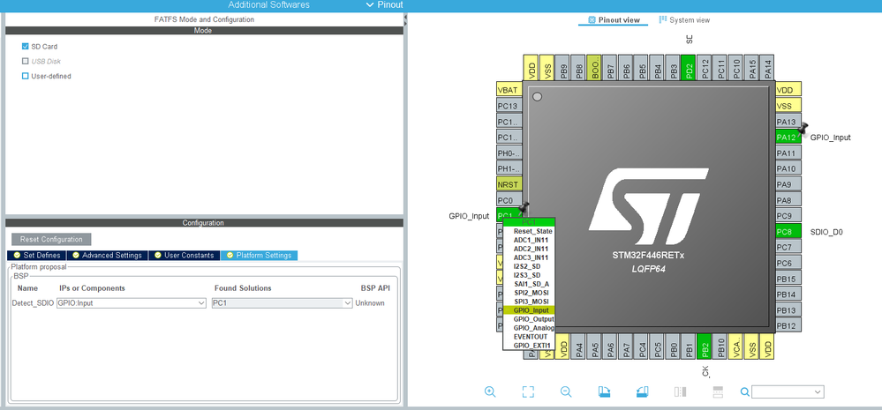
Task: Select the VBAT pin
Action: click(x=509, y=90)
